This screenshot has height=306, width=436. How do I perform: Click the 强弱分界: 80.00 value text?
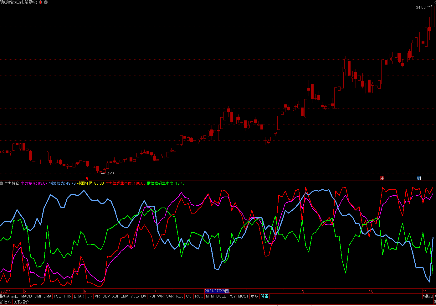[x=90, y=183]
